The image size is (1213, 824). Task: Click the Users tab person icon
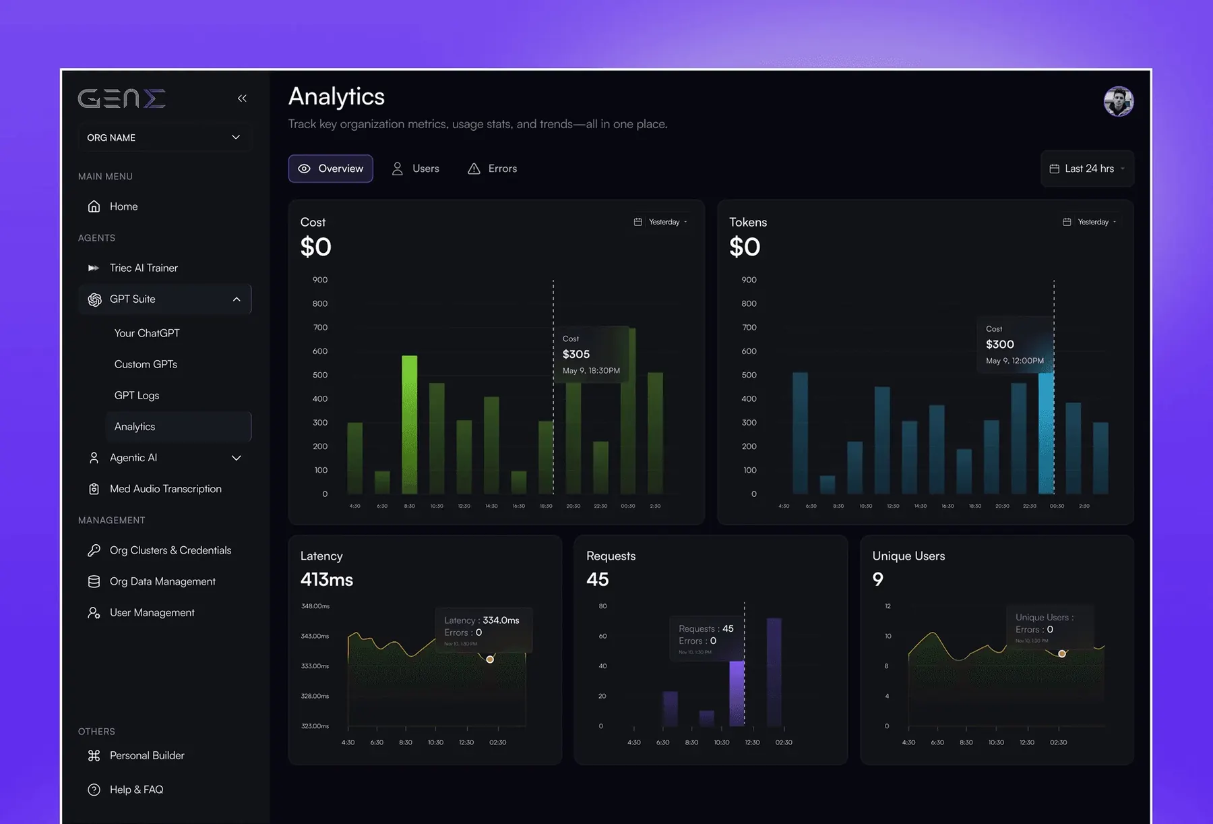pyautogui.click(x=398, y=169)
